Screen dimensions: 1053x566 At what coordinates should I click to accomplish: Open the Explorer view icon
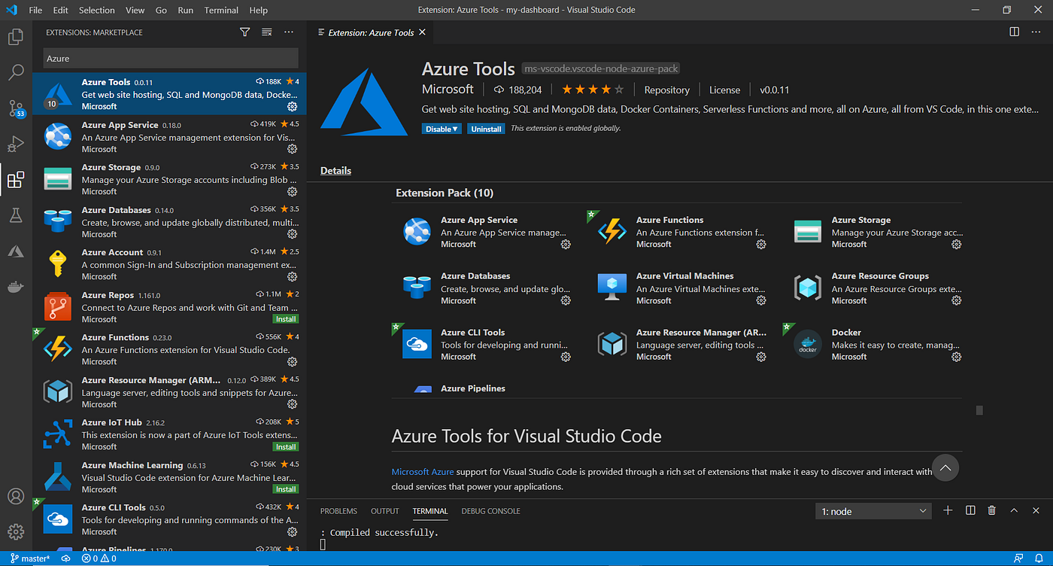pyautogui.click(x=17, y=36)
